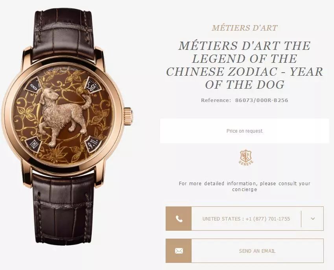Click the concierge information text
The width and height of the screenshot is (334, 270).
coord(245,186)
